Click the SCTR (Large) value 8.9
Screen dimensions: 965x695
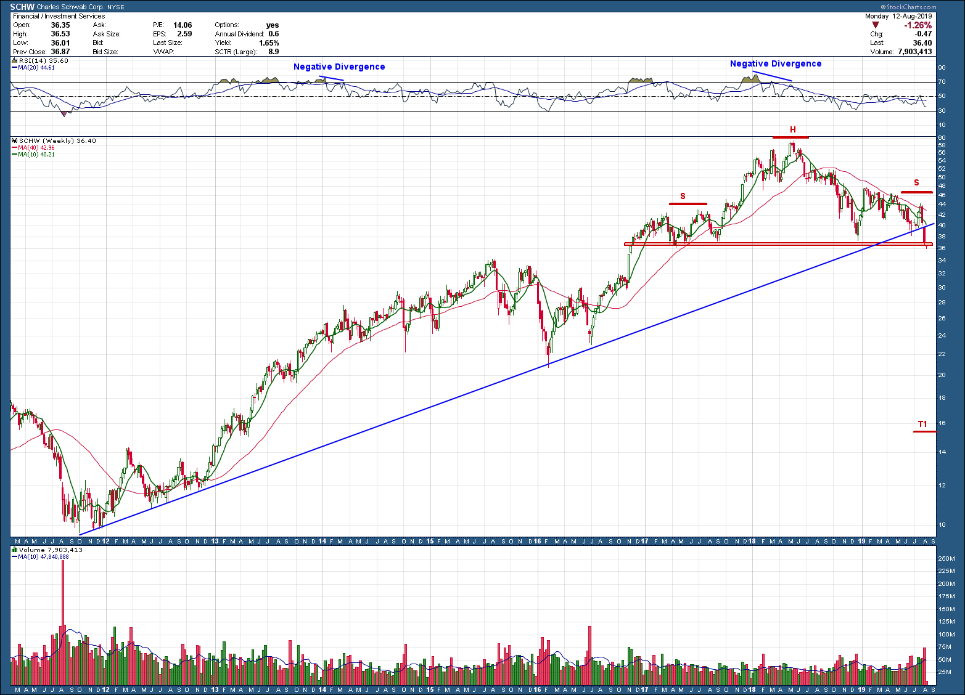274,52
